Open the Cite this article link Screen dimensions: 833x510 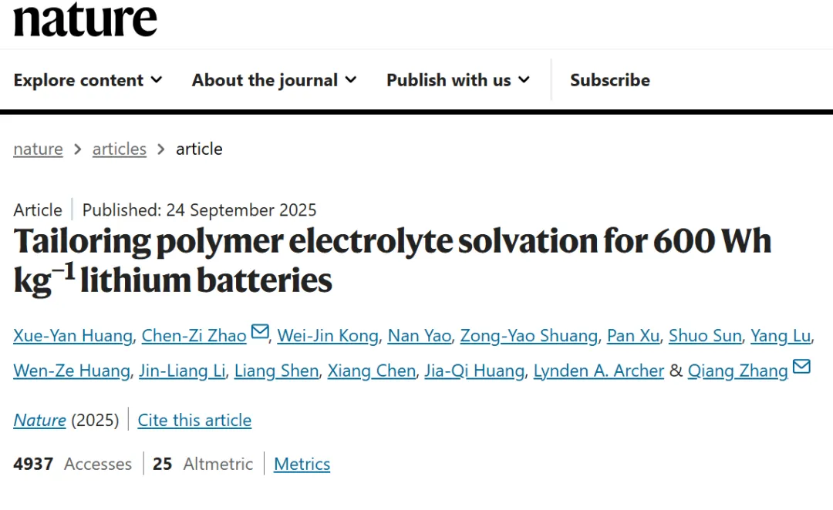tap(194, 420)
